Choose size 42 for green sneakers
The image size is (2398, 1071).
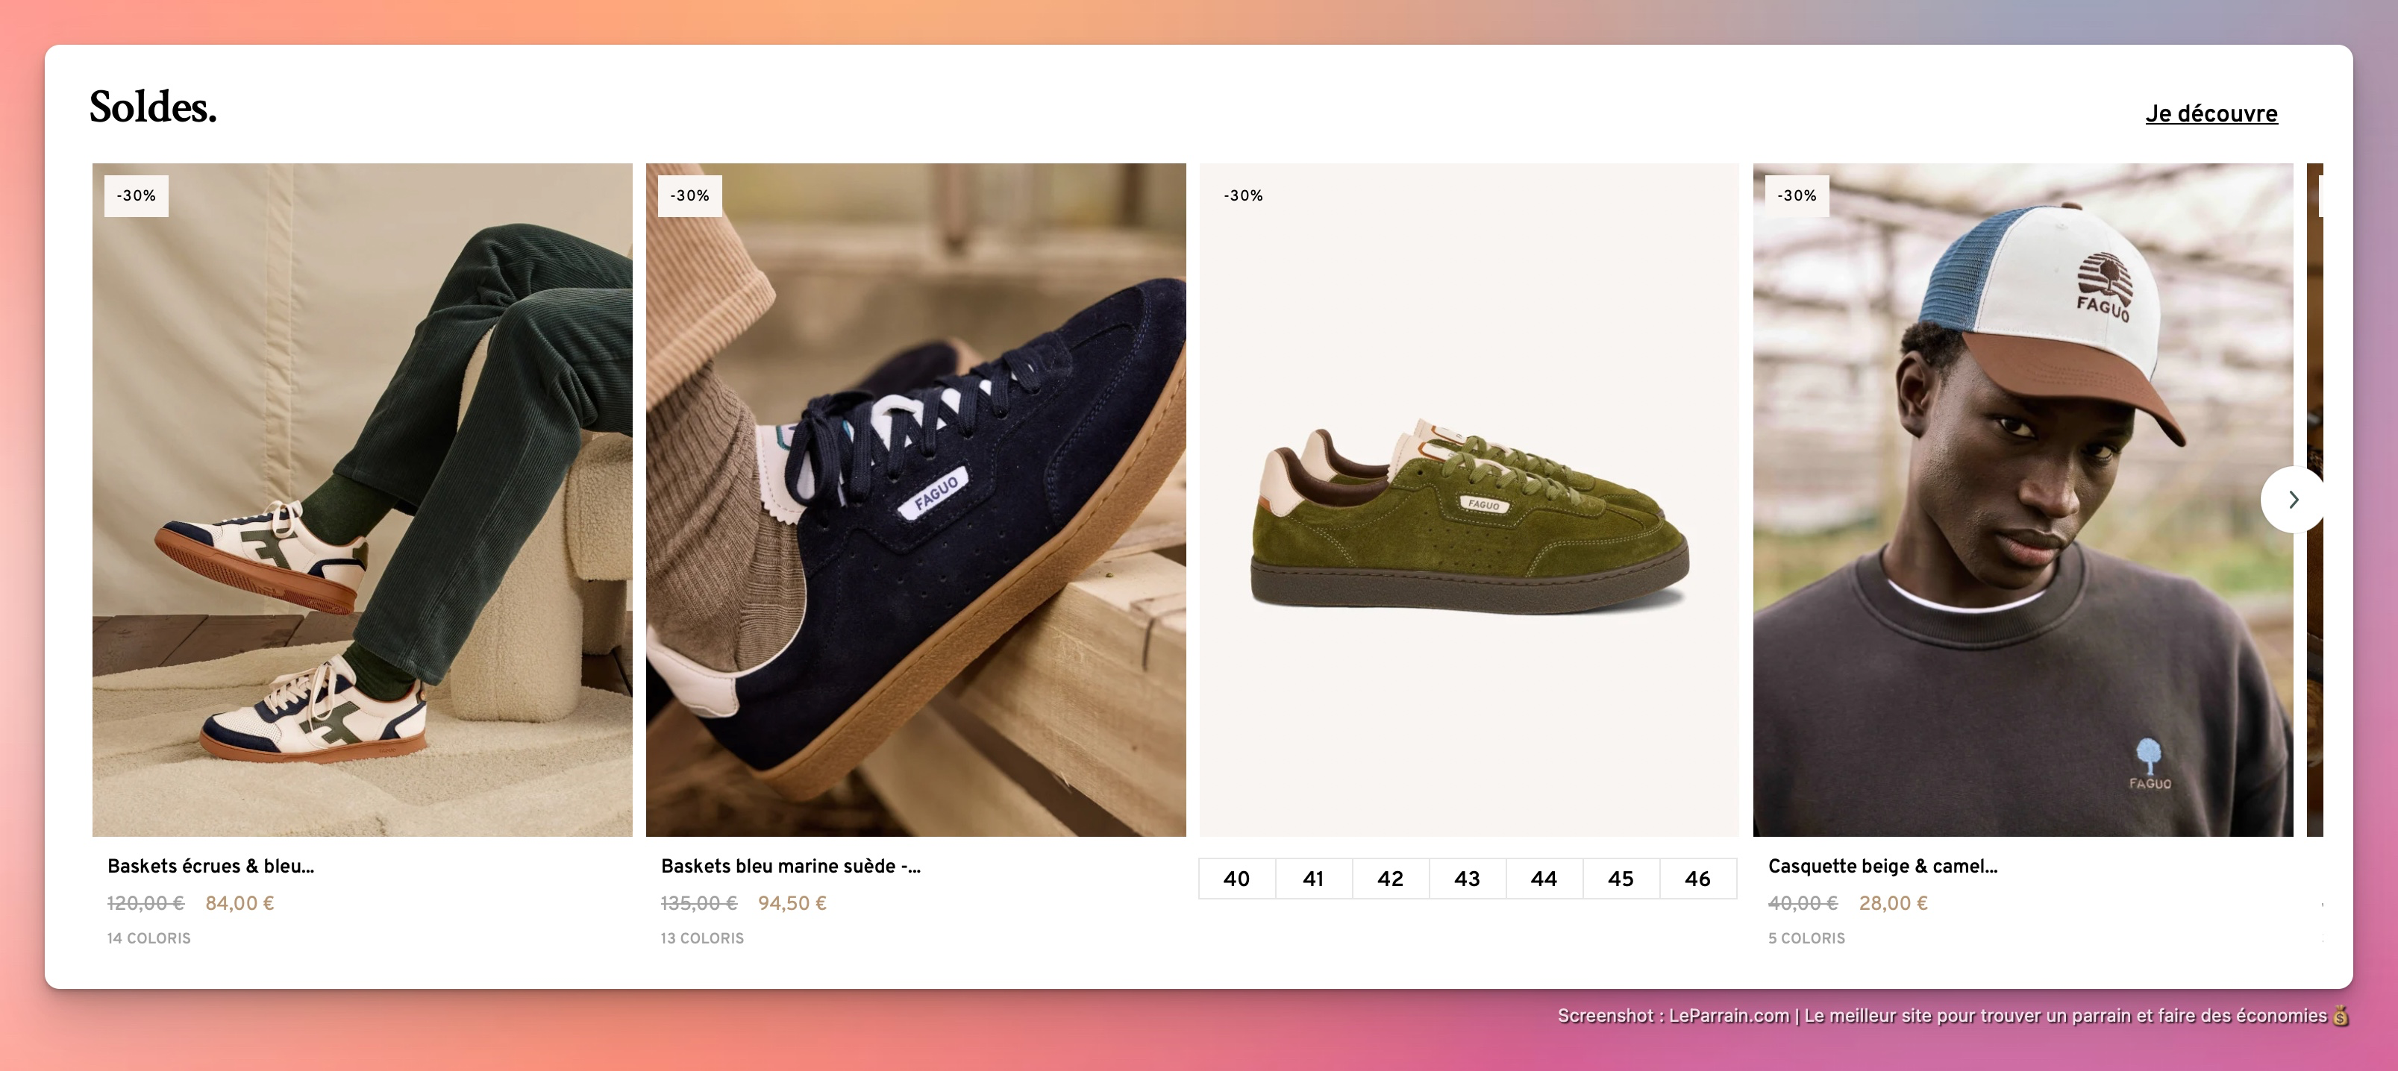(x=1390, y=879)
